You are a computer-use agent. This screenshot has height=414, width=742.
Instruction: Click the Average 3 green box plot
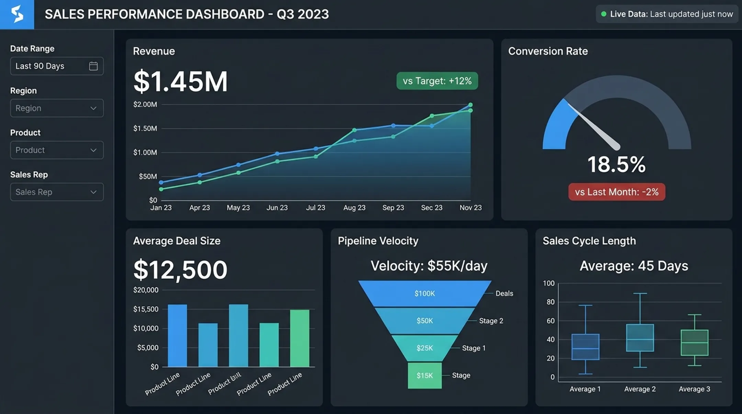pos(695,343)
